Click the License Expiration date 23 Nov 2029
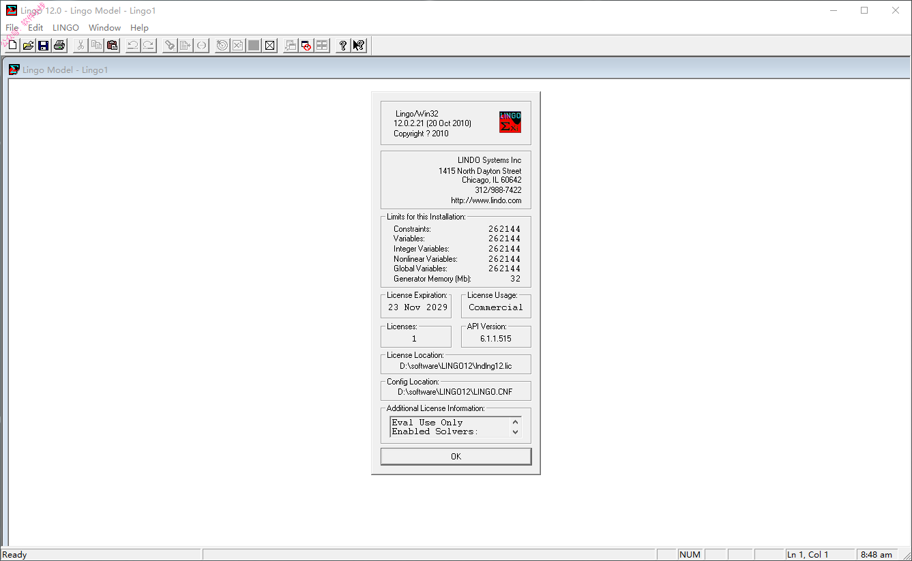The height and width of the screenshot is (561, 912). coord(417,307)
